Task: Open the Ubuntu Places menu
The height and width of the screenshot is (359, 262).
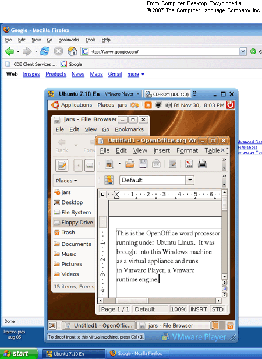Action: [x=106, y=105]
